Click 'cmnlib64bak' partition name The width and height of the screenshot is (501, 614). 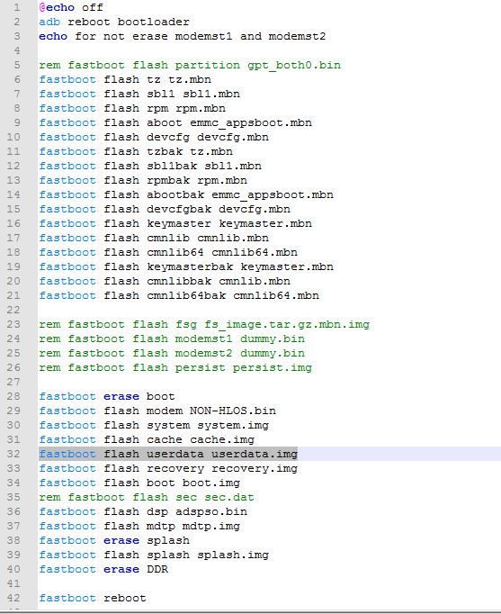pos(186,295)
